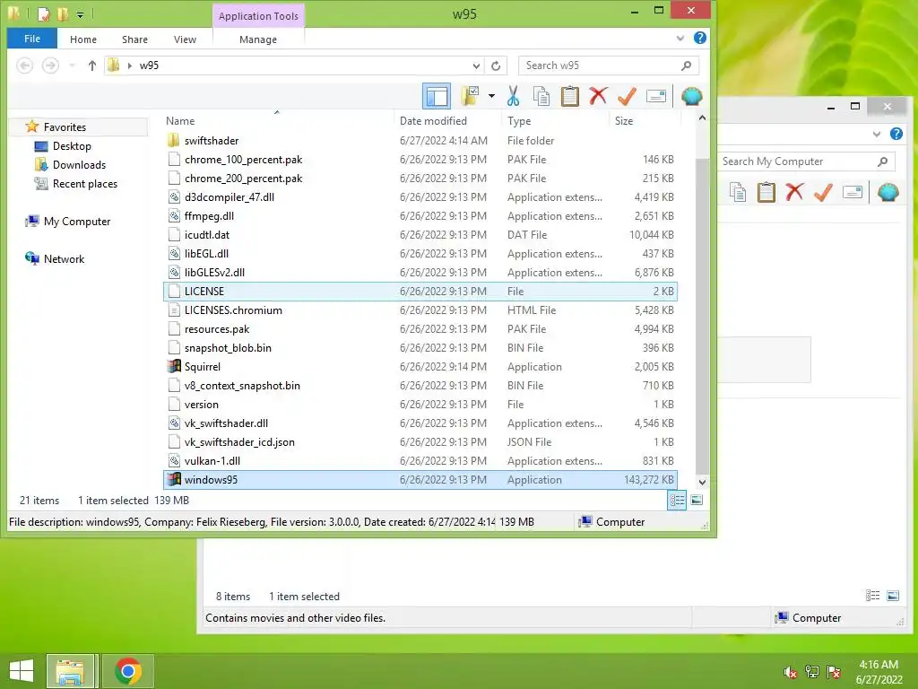
Task: Open dropdown arrow beside folder options icon
Action: coord(491,96)
